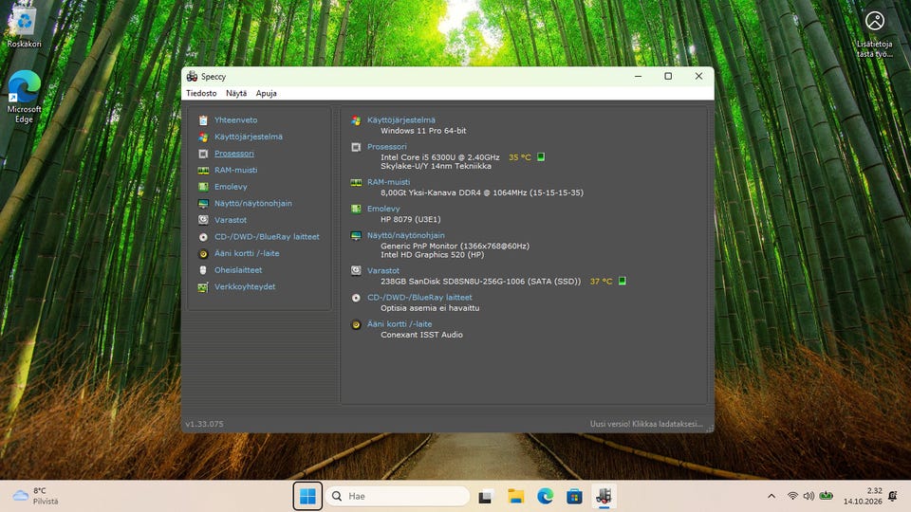
Task: Click the green CPU temperature indicator
Action: [x=540, y=157]
